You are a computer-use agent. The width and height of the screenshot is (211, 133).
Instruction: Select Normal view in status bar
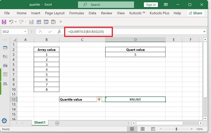pyautogui.click(x=132, y=129)
